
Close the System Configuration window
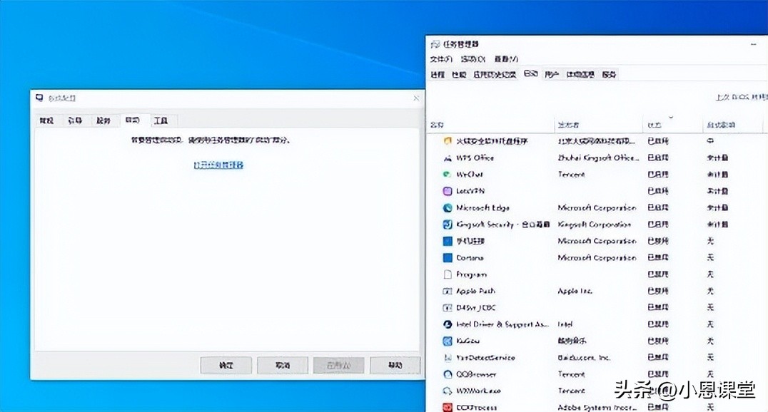tap(416, 98)
